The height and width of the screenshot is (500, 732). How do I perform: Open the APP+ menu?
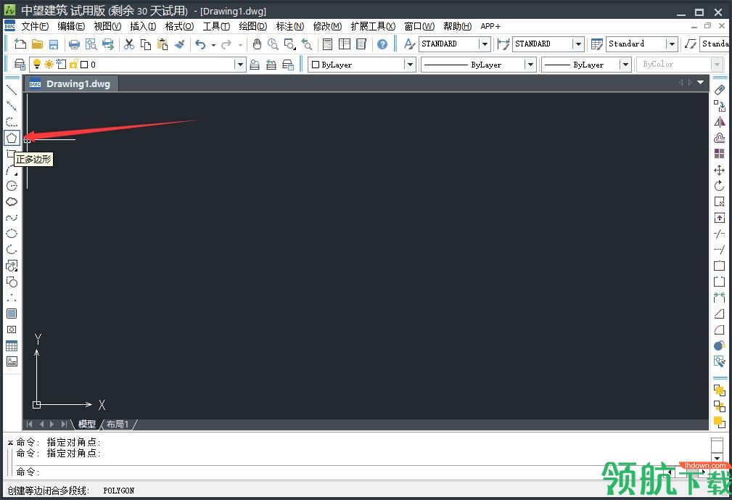coord(490,26)
